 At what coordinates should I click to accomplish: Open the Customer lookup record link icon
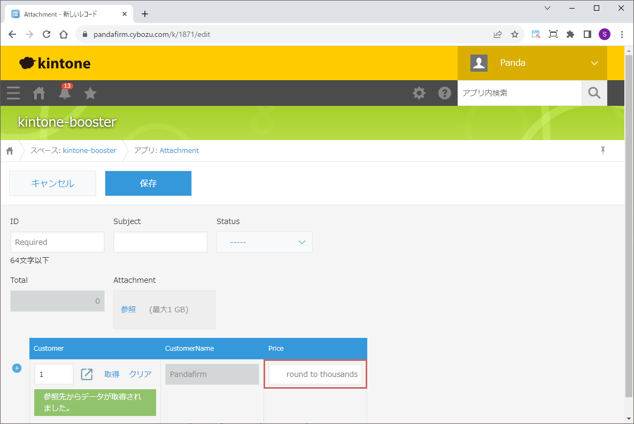coord(87,374)
